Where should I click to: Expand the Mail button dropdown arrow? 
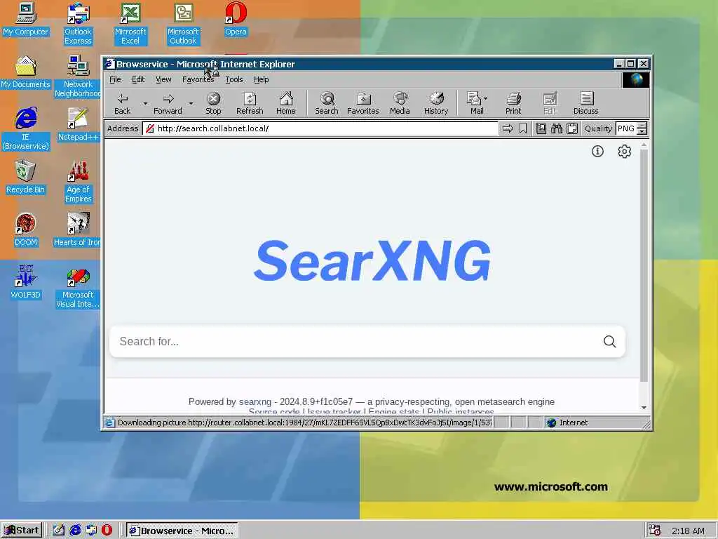pos(486,98)
